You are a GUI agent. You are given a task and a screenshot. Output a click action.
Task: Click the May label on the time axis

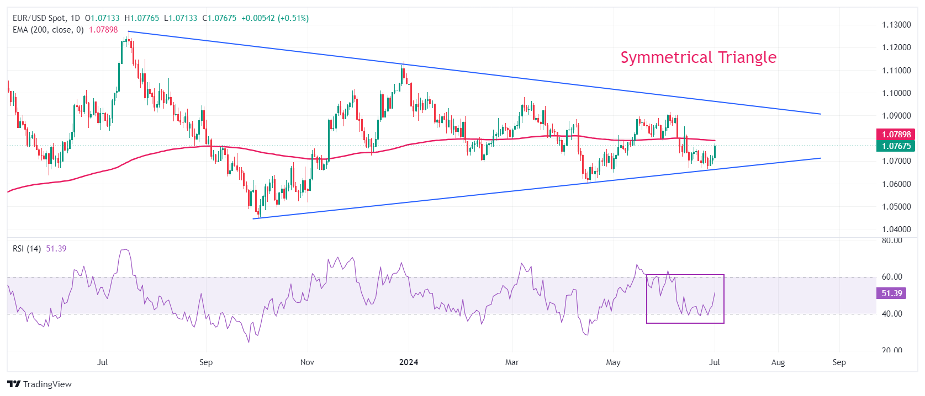613,362
